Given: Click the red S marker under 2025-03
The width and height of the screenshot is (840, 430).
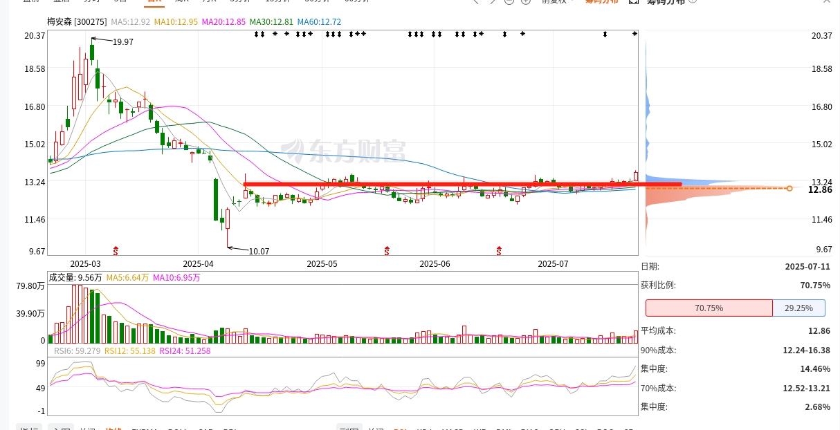Looking at the screenshot, I should 116,250.
